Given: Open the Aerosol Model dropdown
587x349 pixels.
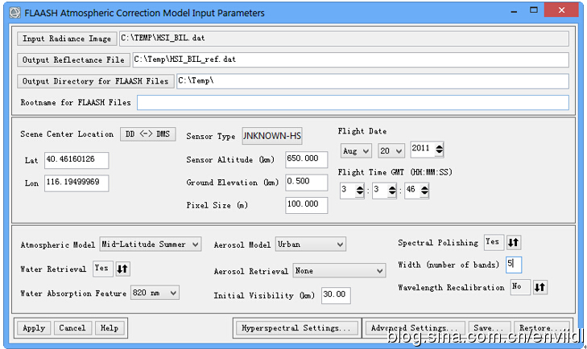Looking at the screenshot, I should pos(310,244).
